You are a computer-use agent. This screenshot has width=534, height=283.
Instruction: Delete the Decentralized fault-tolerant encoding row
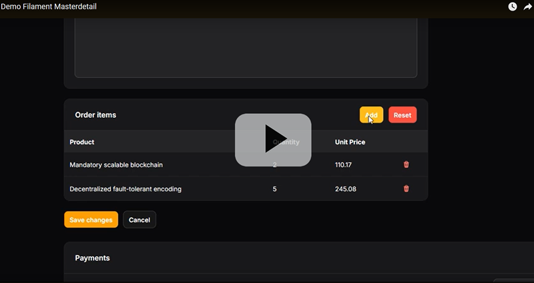tap(406, 189)
